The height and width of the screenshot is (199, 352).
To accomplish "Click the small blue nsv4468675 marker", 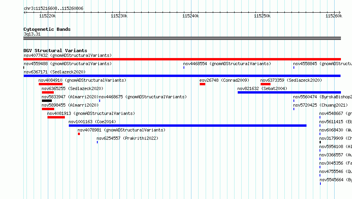I will (100, 101).
